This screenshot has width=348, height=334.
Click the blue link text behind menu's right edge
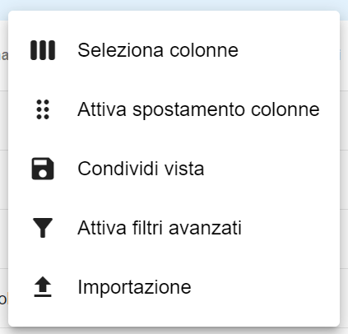(341, 55)
